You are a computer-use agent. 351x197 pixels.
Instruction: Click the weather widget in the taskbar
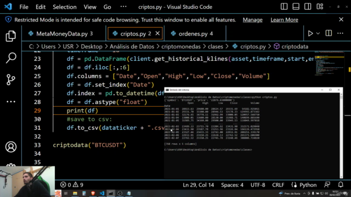pyautogui.click(x=290, y=193)
